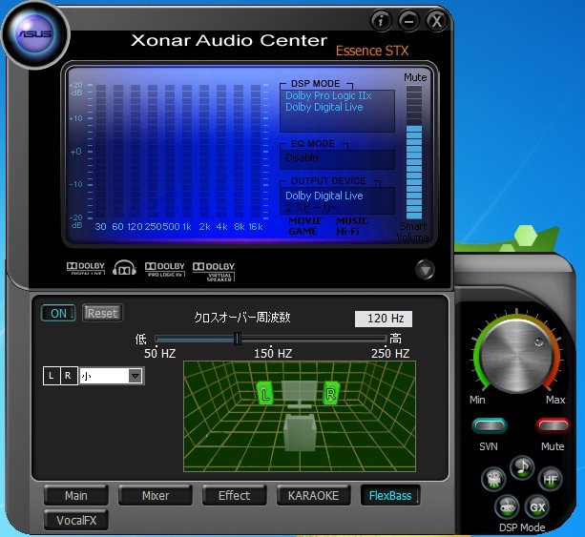Click the ASUS logo orb
This screenshot has height=537, width=585.
(35, 34)
